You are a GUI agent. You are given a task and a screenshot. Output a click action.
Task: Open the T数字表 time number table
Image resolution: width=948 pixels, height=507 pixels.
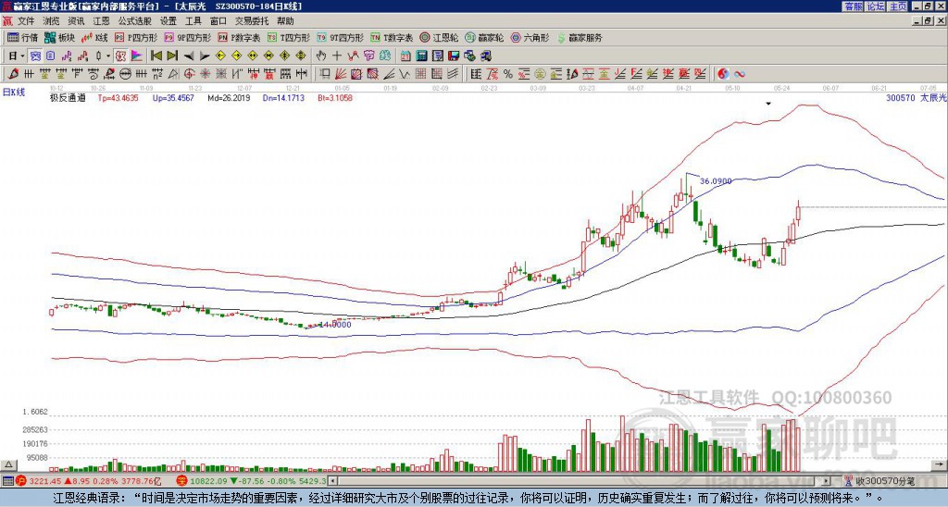click(392, 37)
